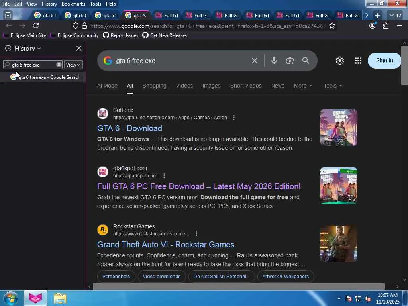This screenshot has width=408, height=306.
Task: Switch to Short videos tab
Action: click(x=246, y=86)
